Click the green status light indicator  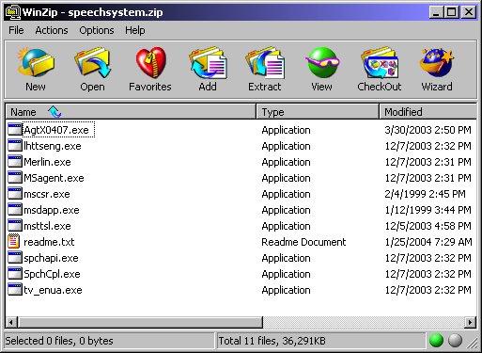click(x=436, y=341)
